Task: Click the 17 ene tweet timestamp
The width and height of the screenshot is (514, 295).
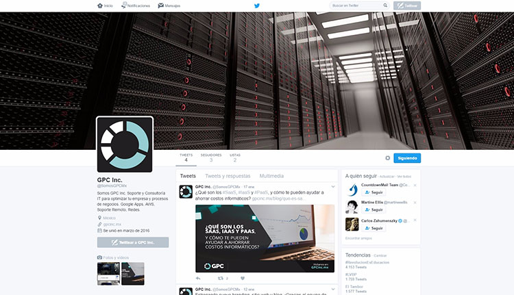Action: [x=249, y=187]
